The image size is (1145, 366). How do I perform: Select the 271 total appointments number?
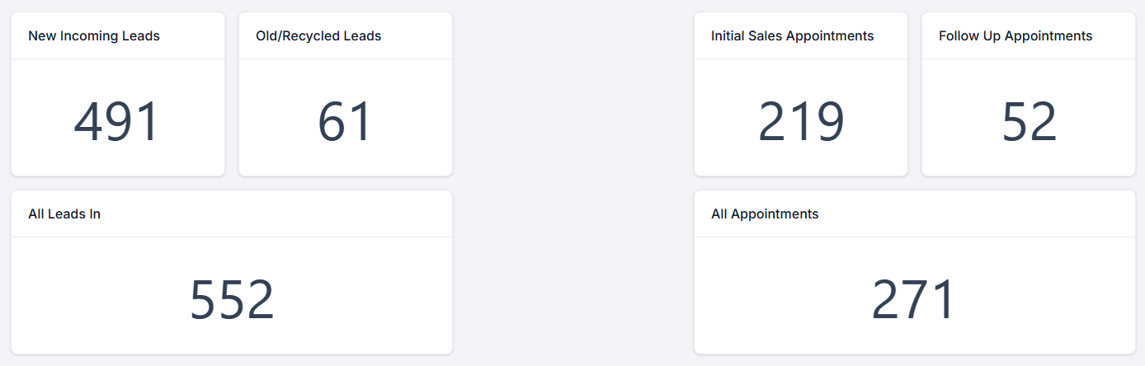(914, 300)
